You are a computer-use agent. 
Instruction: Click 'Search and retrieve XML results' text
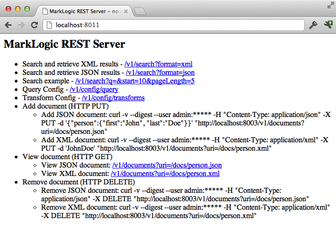click(x=70, y=64)
